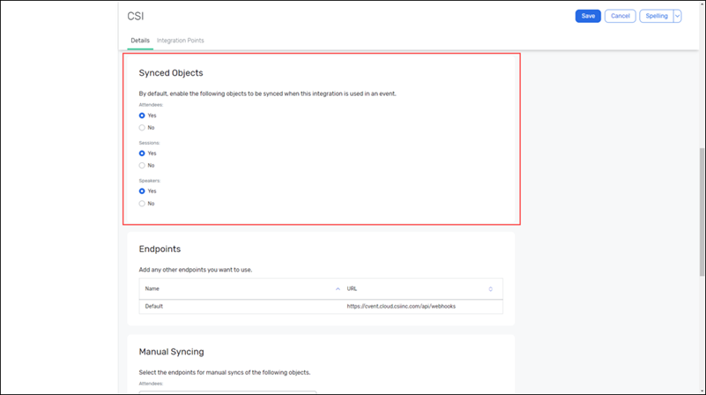Click the cvent webhooks URL cell
The width and height of the screenshot is (706, 395).
(401, 306)
